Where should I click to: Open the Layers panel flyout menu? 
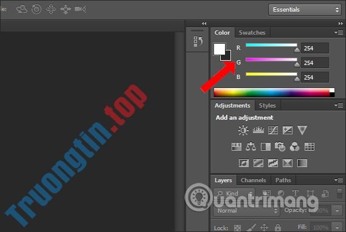(x=339, y=180)
